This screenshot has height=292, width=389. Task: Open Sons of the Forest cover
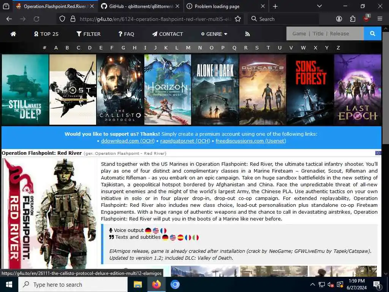(x=310, y=89)
